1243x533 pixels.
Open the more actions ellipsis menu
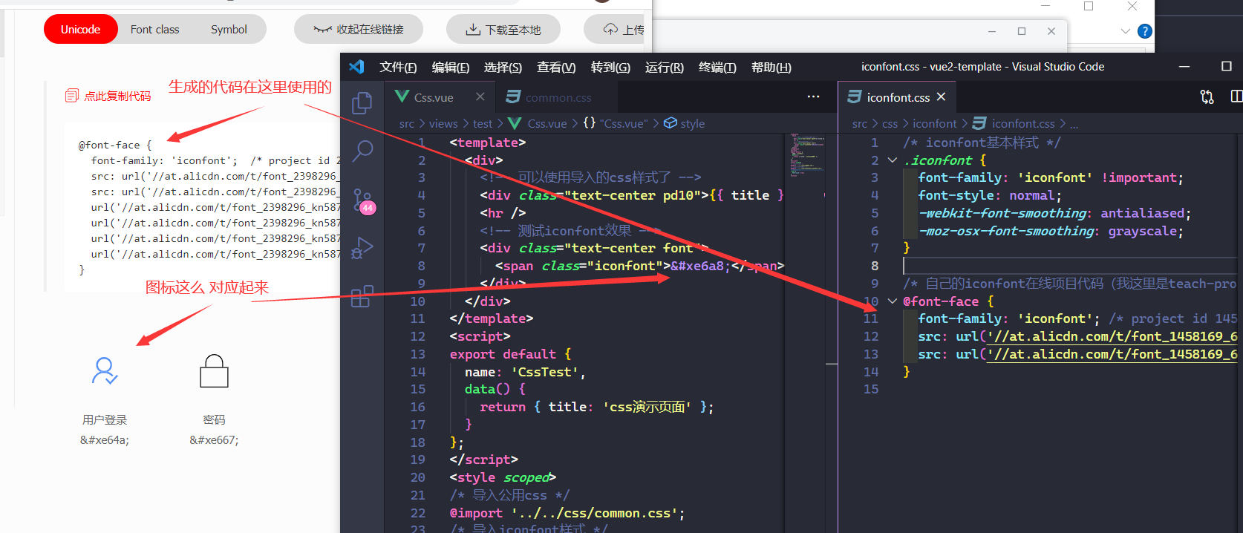(x=813, y=97)
